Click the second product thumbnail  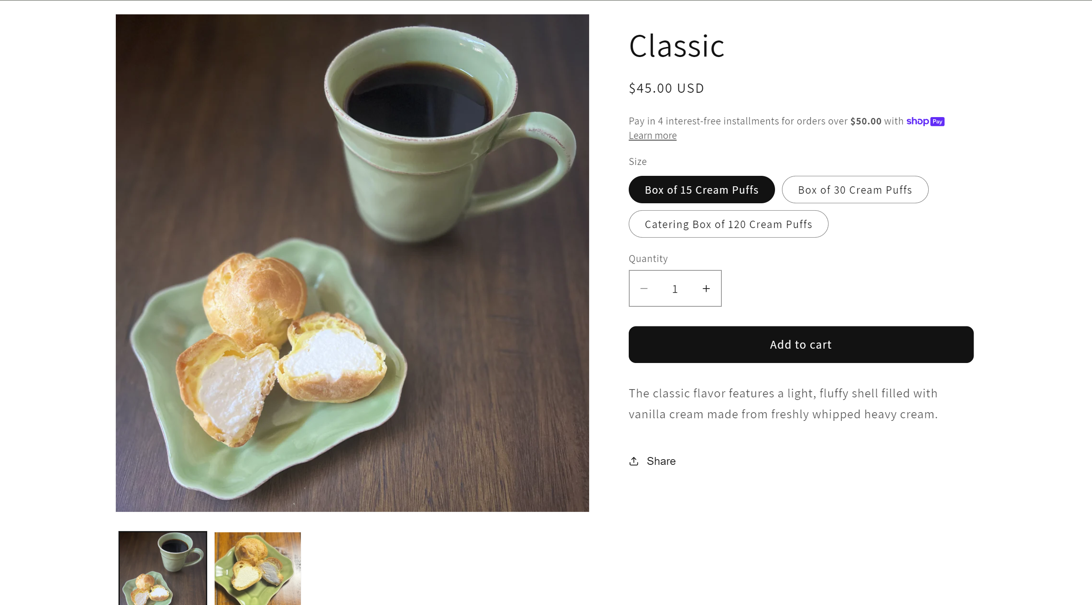[x=257, y=568]
